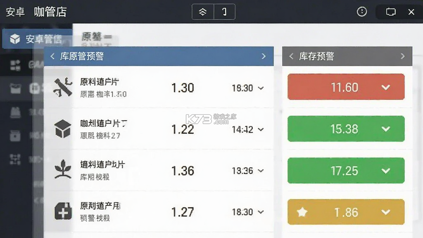Click the bracket button in title bar
This screenshot has width=423, height=238.
pos(224,12)
